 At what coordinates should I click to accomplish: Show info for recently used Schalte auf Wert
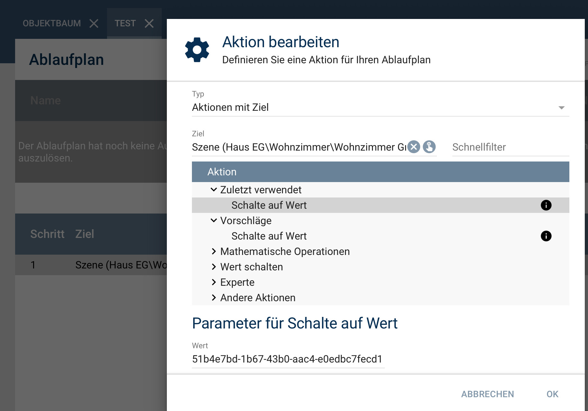pos(546,205)
